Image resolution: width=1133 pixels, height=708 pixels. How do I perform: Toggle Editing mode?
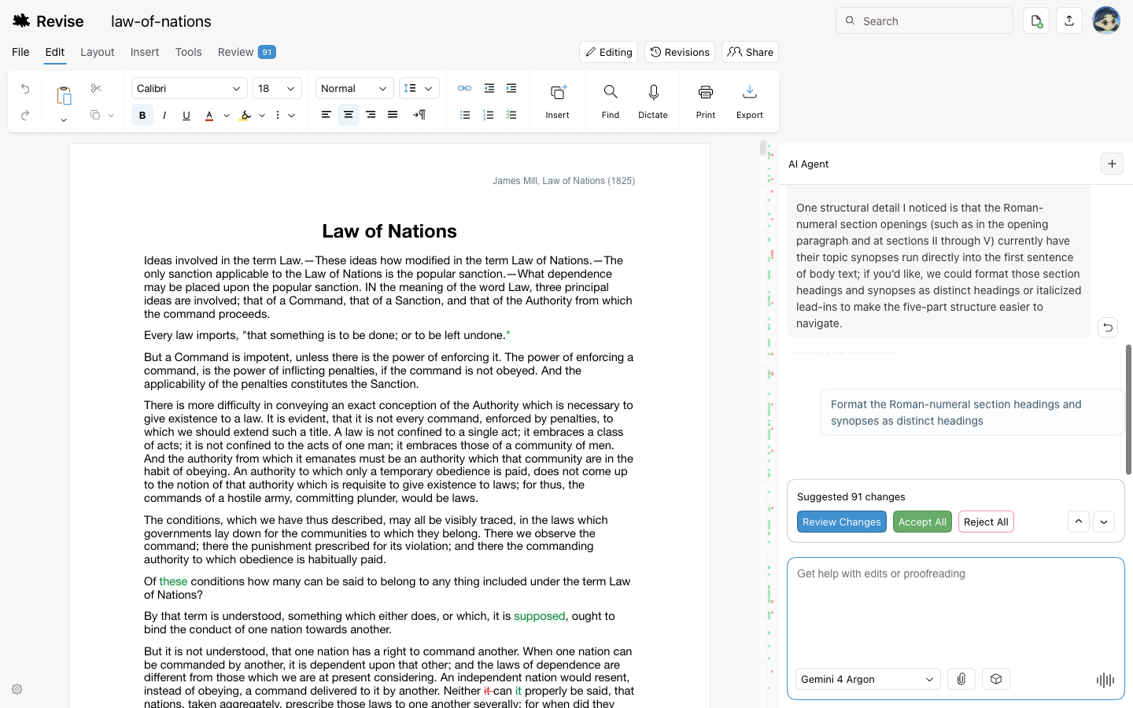pos(609,52)
